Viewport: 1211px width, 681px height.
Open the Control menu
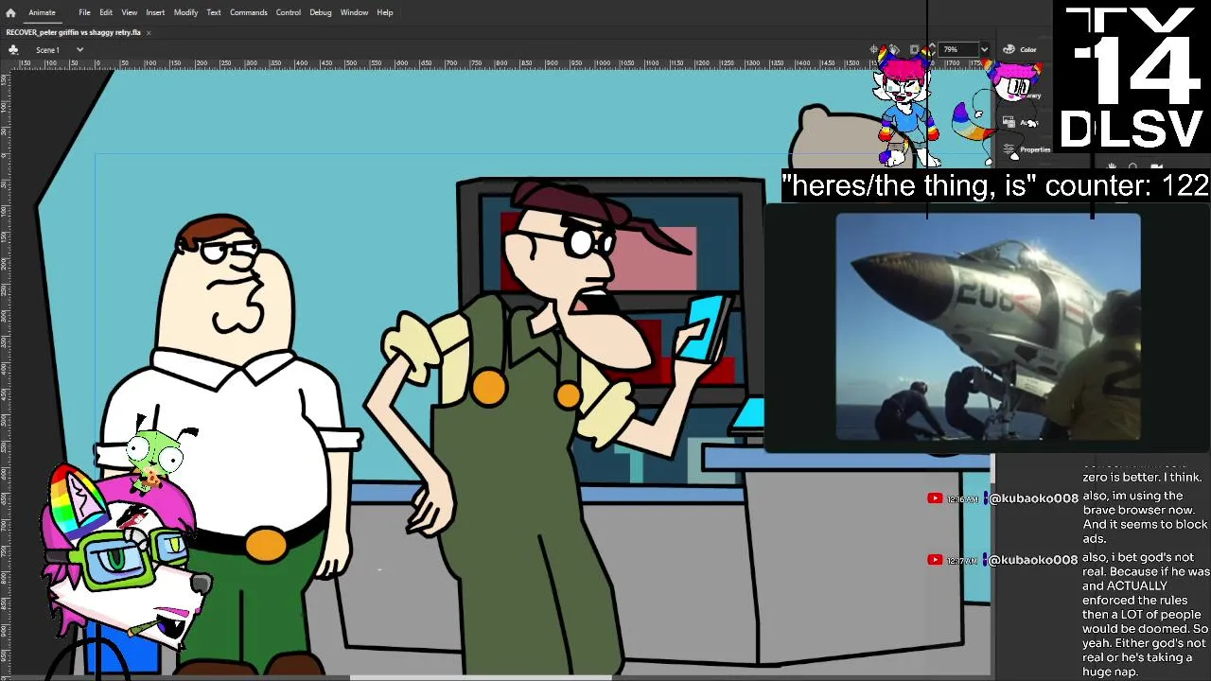(289, 12)
